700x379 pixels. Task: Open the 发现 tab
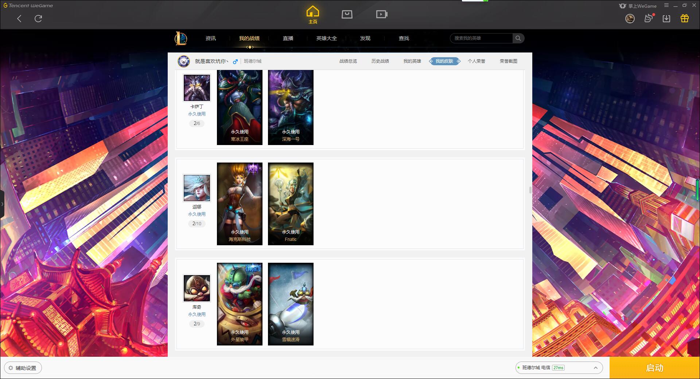tap(365, 38)
